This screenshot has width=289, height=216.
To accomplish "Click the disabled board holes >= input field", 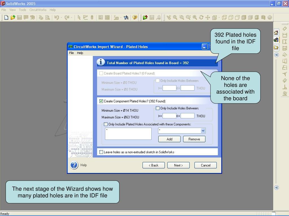I will click(x=169, y=88).
